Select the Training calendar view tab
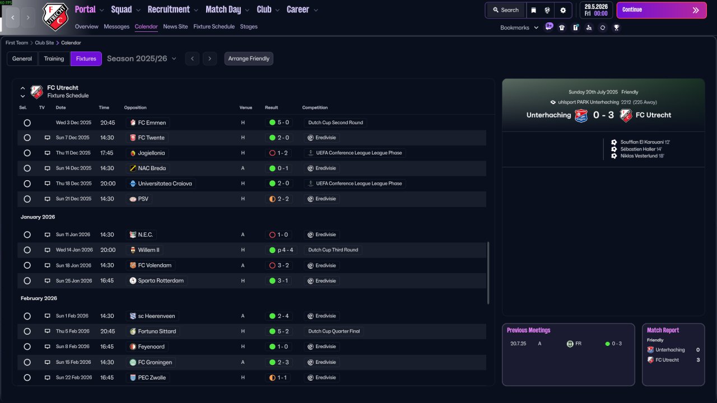 pos(54,59)
